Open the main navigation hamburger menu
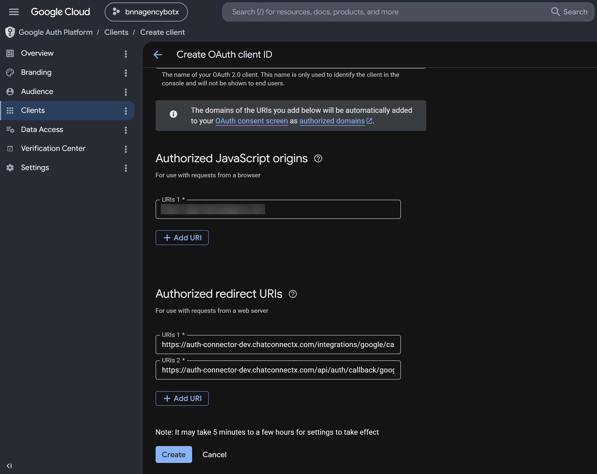 pyautogui.click(x=14, y=12)
